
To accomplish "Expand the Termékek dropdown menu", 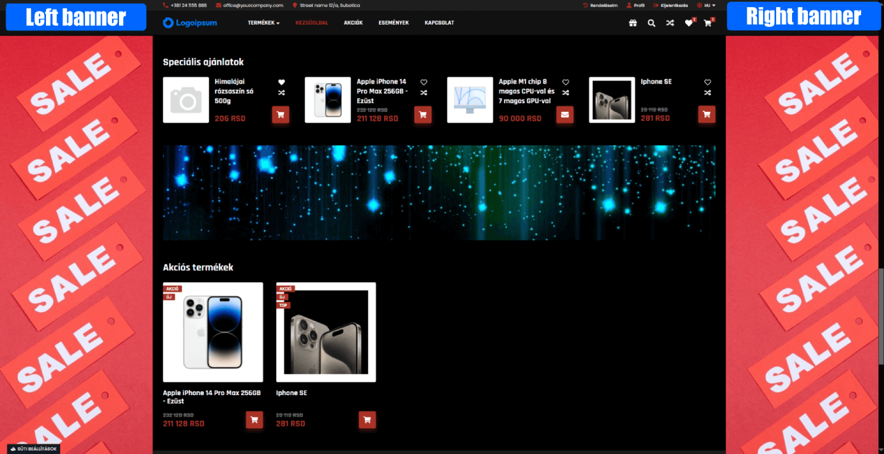I will [x=263, y=23].
